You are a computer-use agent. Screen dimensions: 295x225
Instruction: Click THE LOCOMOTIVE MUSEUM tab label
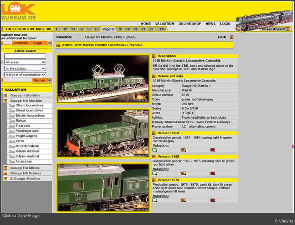tap(28, 29)
